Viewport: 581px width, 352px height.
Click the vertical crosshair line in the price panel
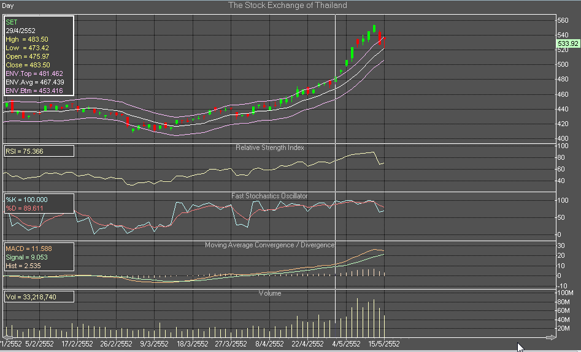[x=336, y=79]
